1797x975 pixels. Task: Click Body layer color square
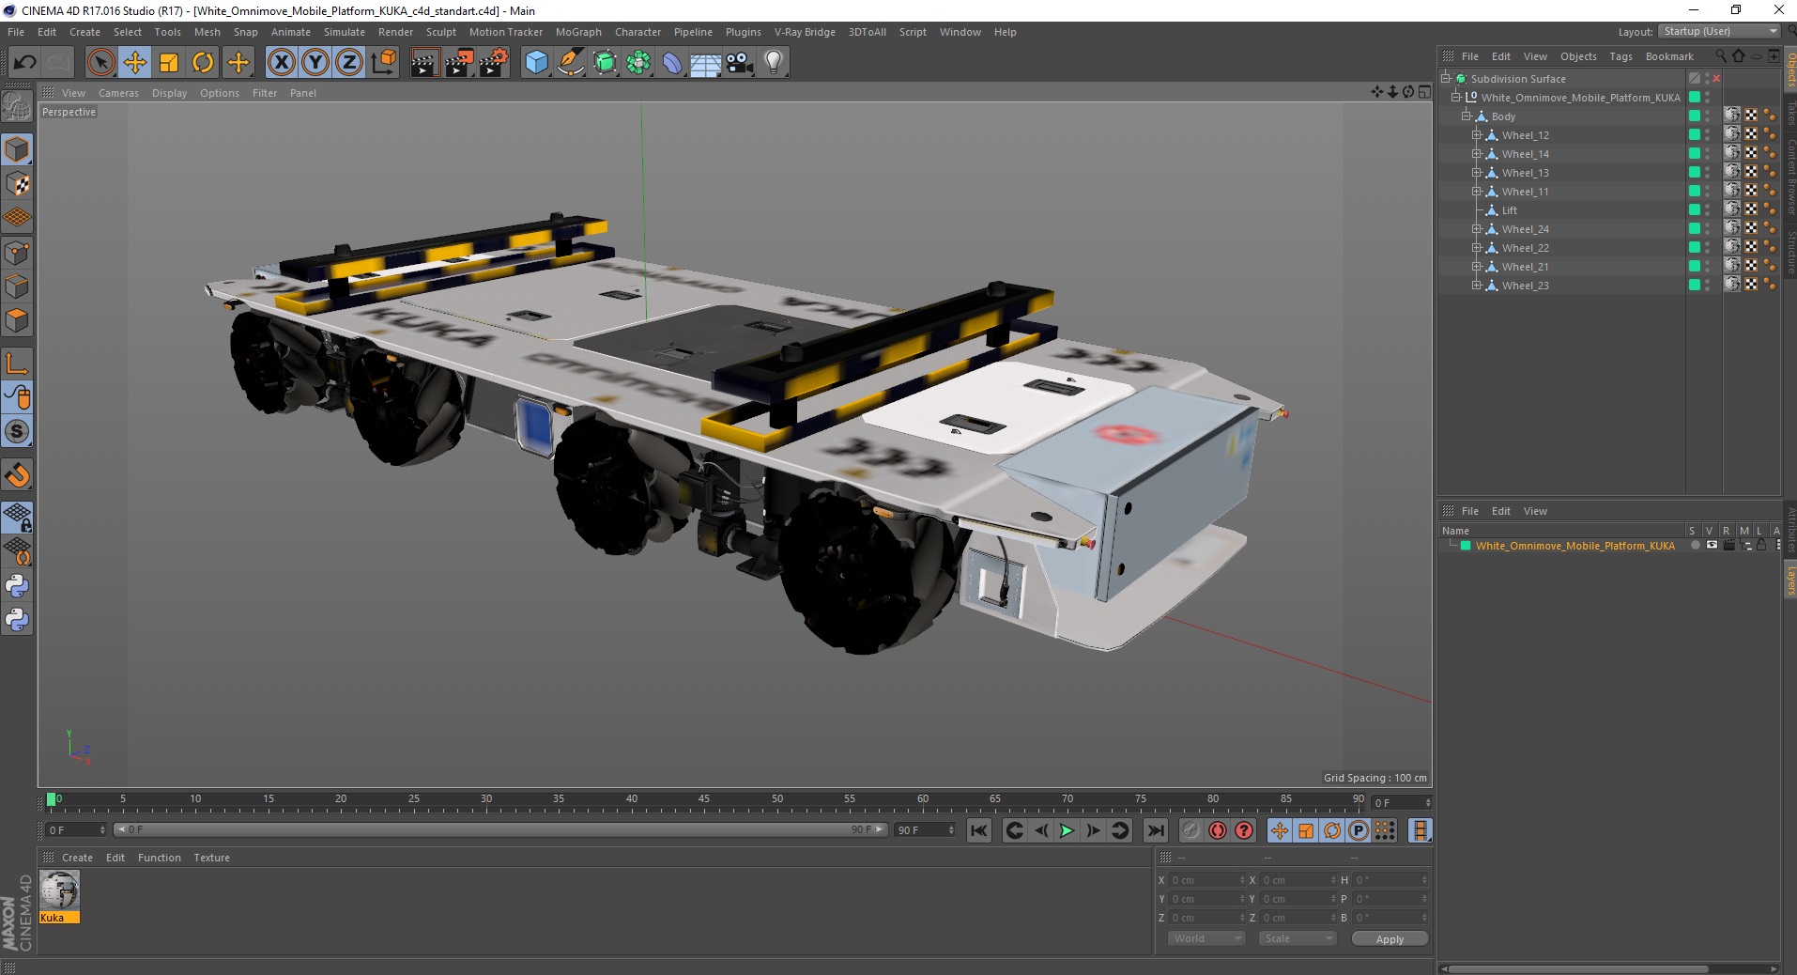click(x=1695, y=116)
